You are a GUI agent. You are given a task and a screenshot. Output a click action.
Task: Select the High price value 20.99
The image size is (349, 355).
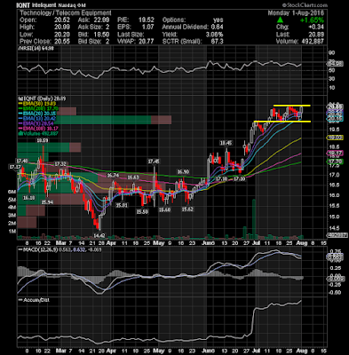[62, 28]
